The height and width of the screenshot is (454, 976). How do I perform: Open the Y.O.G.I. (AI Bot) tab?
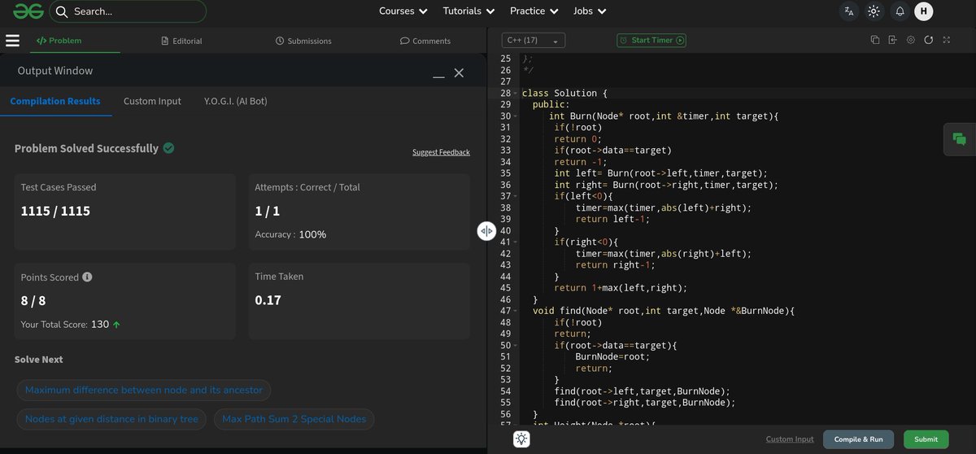pos(236,102)
